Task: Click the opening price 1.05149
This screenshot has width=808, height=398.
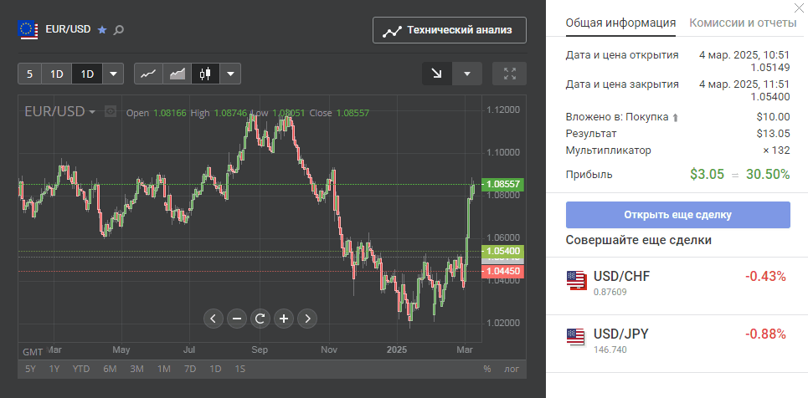Action: pyautogui.click(x=770, y=67)
